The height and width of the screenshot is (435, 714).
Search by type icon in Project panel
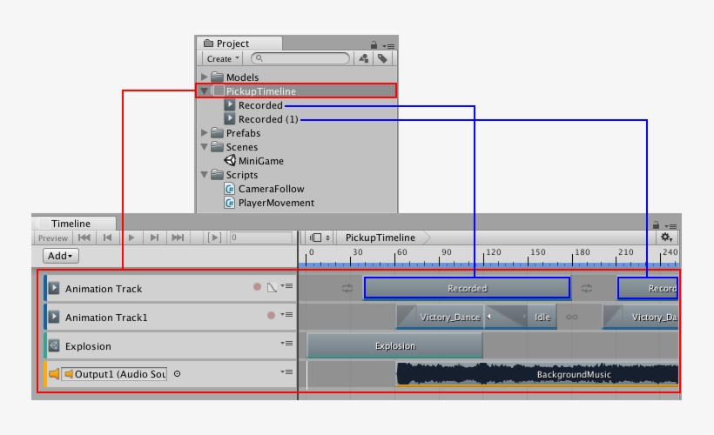point(363,58)
